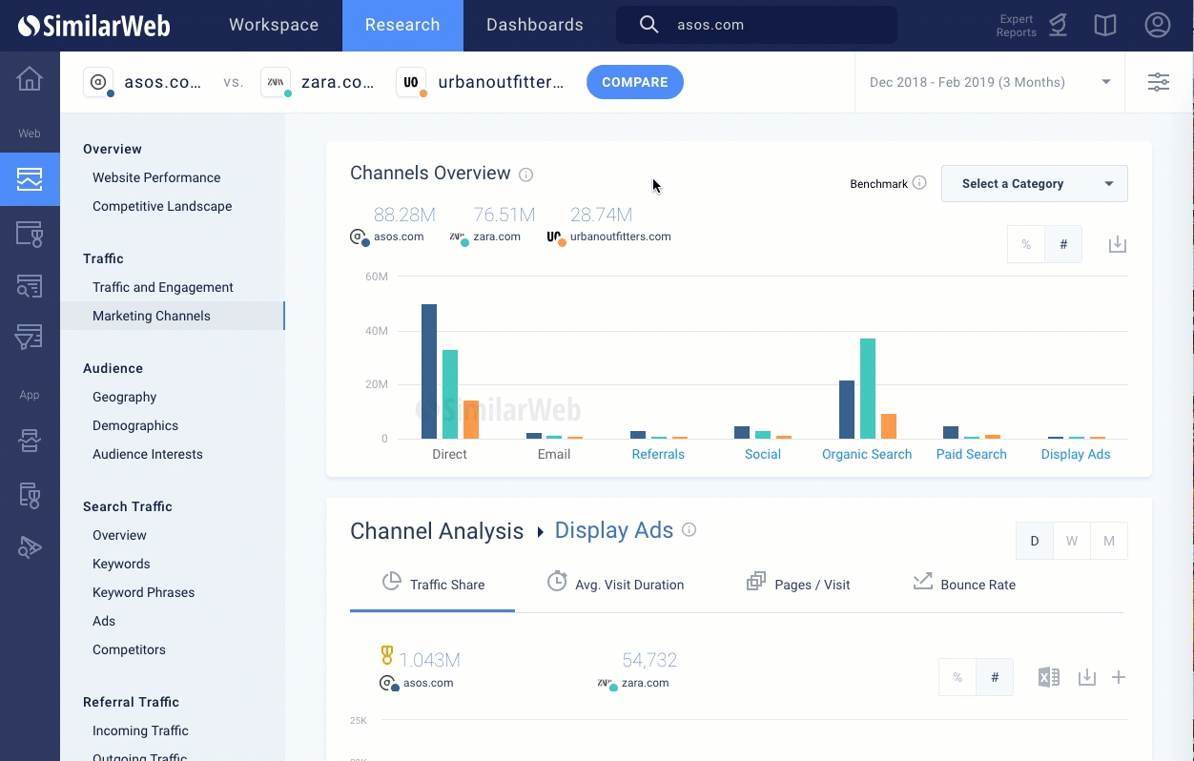Switch Channels Overview to percent view

tap(1026, 245)
